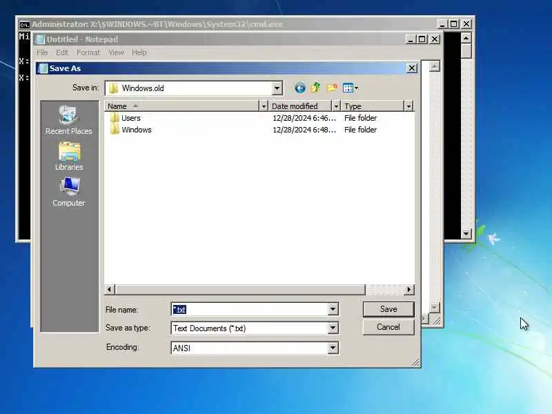Open Type column filter arrow
Viewport: 552px width, 414px height.
[408, 106]
